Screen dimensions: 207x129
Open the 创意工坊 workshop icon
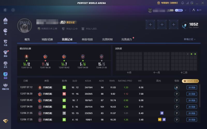(5, 87)
